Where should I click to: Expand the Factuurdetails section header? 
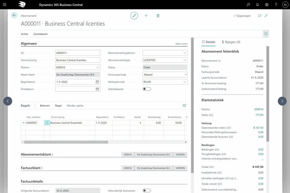point(32,181)
